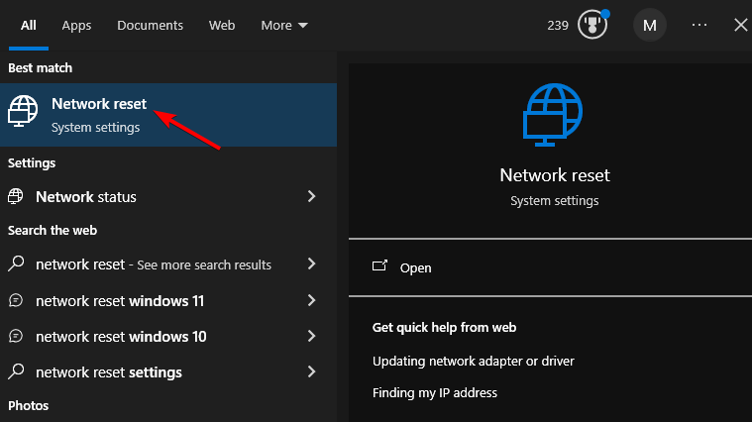This screenshot has width=752, height=422.
Task: Expand the Network status result arrow
Action: [312, 196]
